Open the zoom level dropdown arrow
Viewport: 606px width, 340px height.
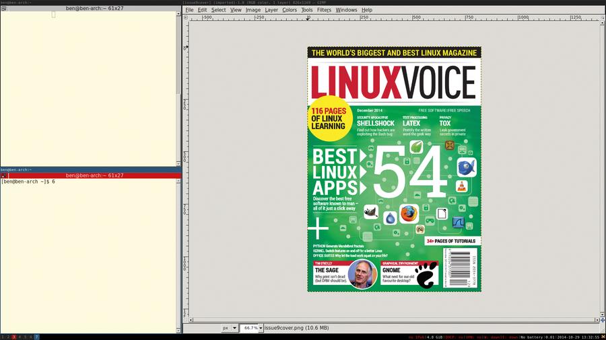click(261, 328)
